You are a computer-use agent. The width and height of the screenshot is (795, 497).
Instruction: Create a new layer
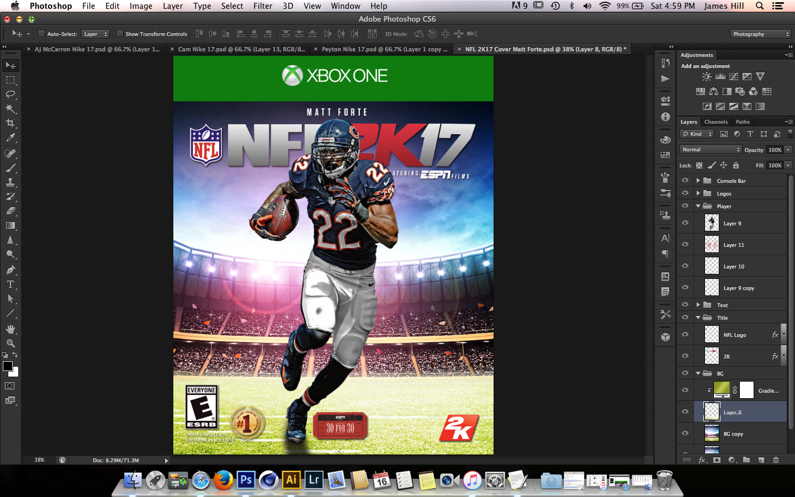[x=761, y=459]
